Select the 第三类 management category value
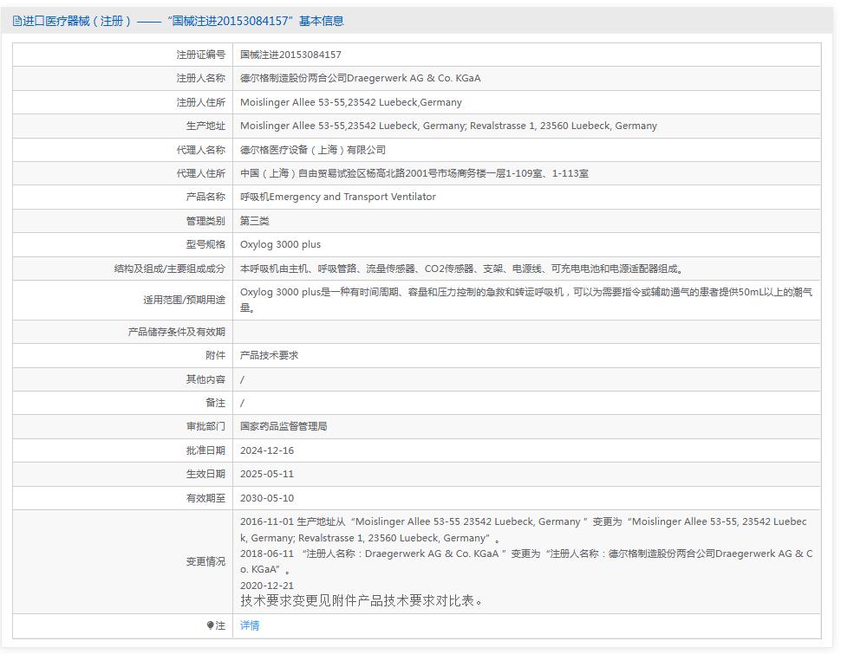Screen dimensions: 841x654 (254, 220)
